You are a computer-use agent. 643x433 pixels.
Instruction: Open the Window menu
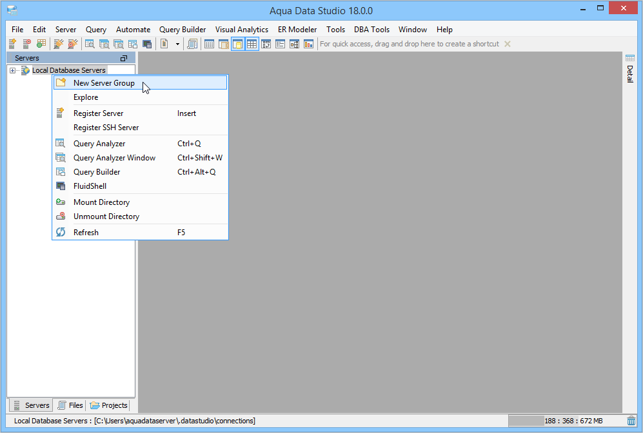click(413, 30)
